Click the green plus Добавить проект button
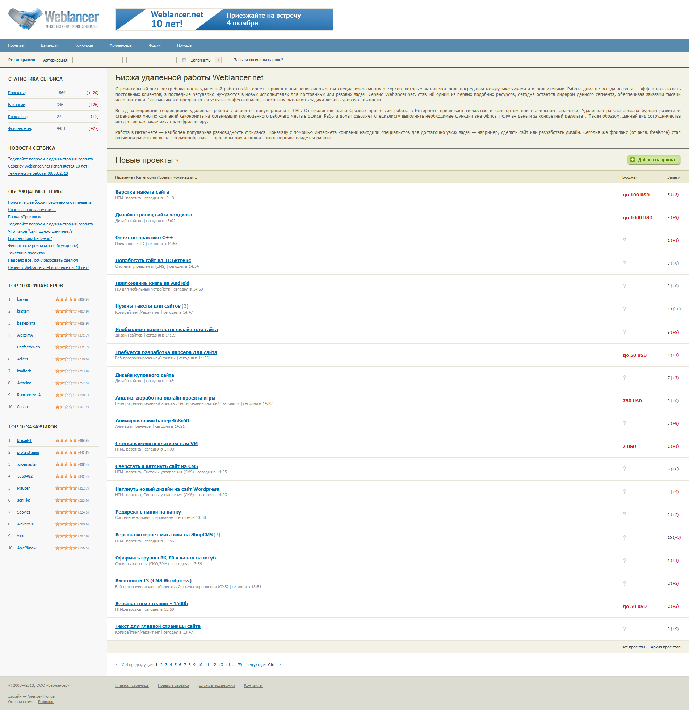The height and width of the screenshot is (710, 689). pos(654,160)
